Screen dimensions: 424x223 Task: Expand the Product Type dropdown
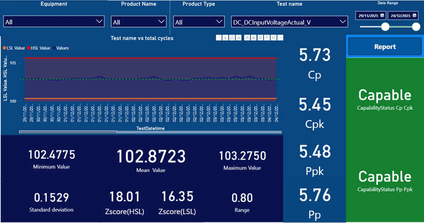[x=219, y=21]
